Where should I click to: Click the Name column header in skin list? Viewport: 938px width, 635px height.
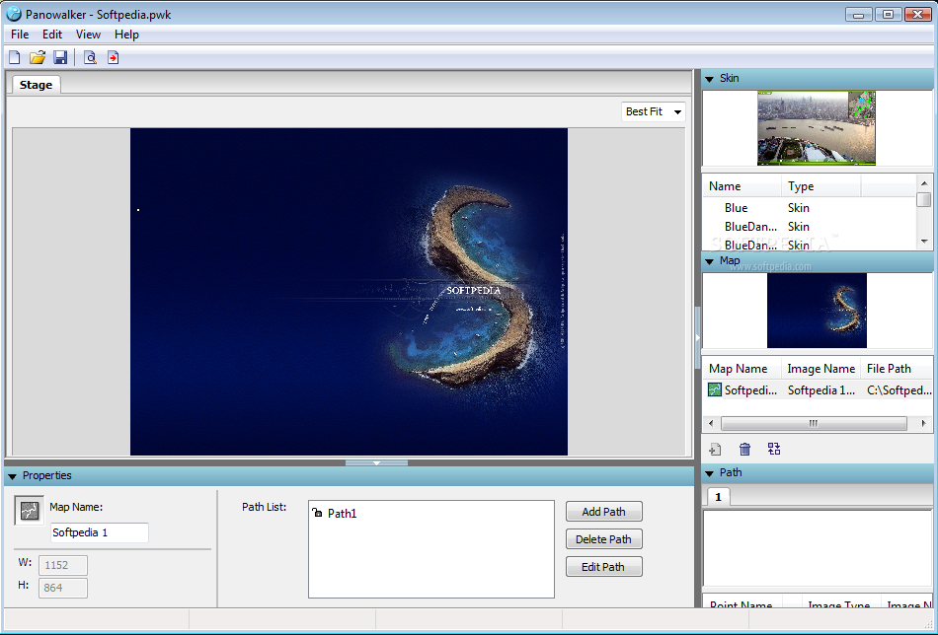743,186
